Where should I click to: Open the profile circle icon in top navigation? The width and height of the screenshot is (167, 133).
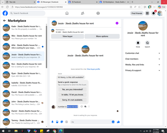click(98, 13)
